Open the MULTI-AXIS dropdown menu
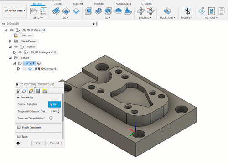228x165 pixels. (x=167, y=18)
